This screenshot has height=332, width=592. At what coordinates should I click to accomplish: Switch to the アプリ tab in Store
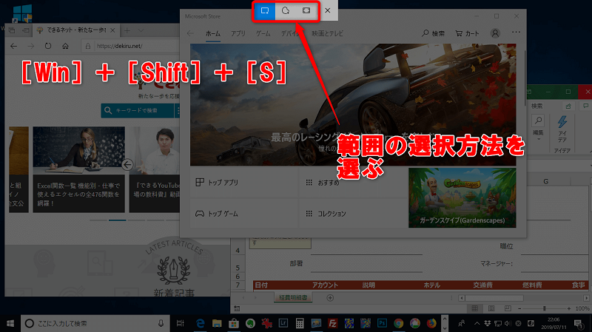[x=238, y=33]
